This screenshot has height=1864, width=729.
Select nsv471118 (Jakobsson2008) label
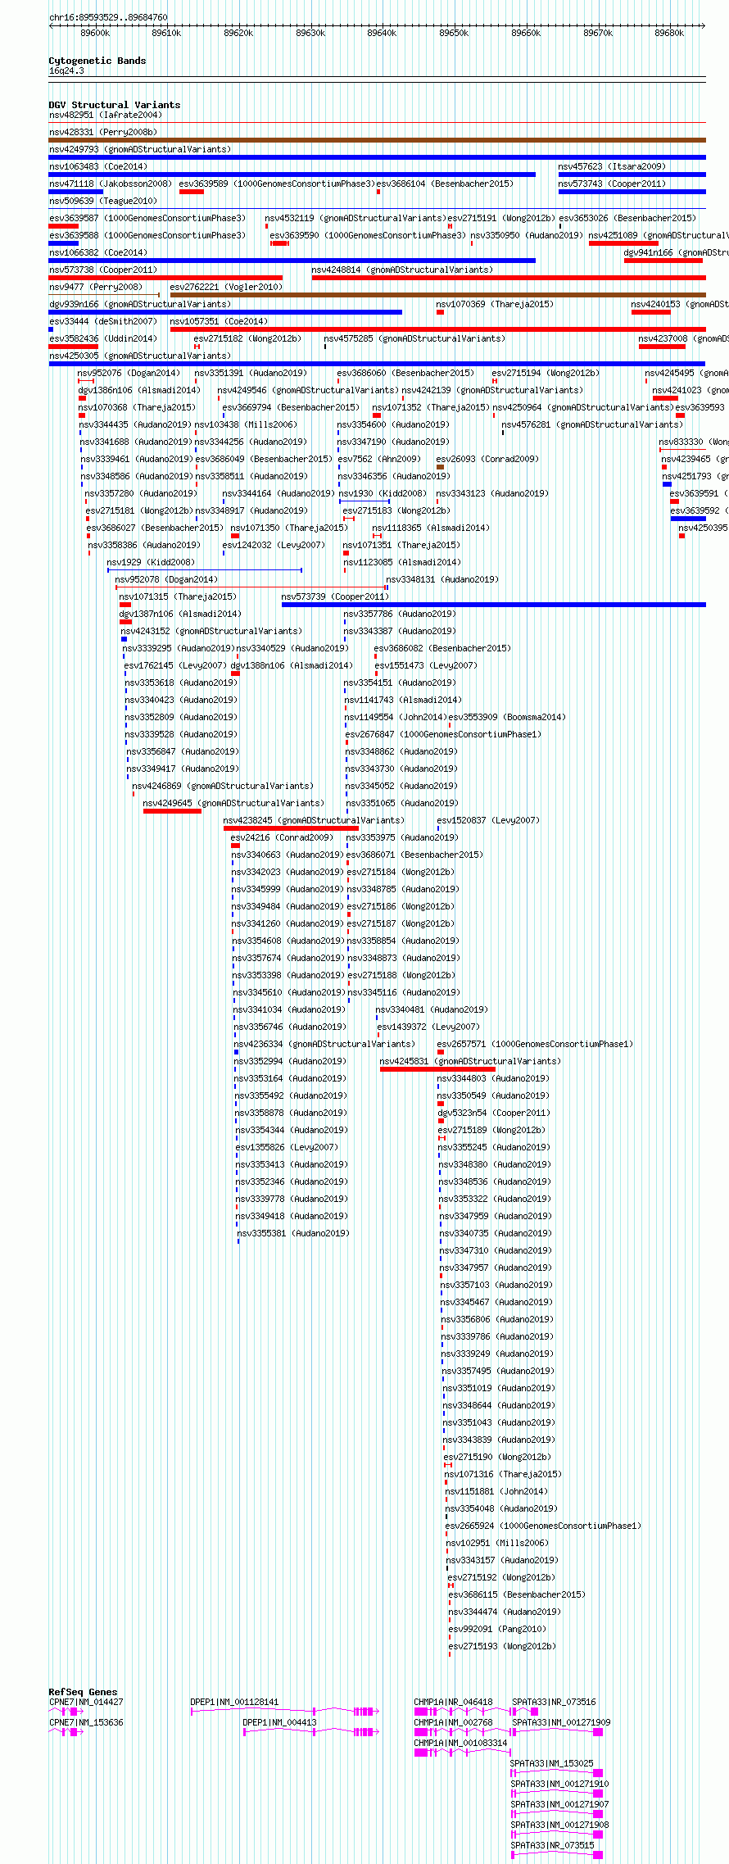[111, 184]
